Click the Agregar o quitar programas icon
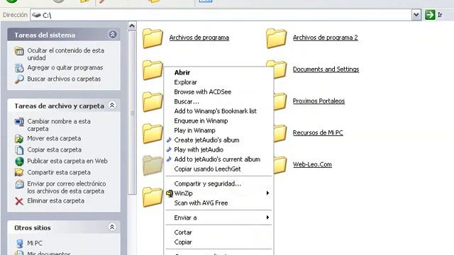The image size is (454, 255). click(19, 68)
